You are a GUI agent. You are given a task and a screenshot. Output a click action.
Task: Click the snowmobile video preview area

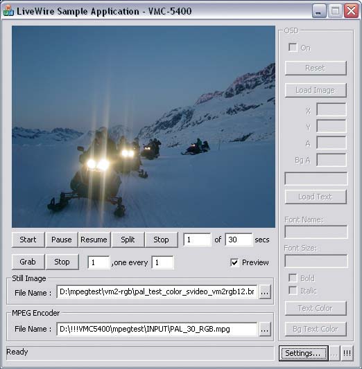tap(144, 127)
